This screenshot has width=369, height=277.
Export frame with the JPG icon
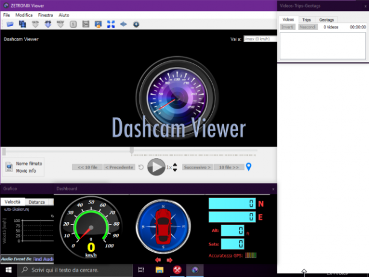[x=48, y=24]
